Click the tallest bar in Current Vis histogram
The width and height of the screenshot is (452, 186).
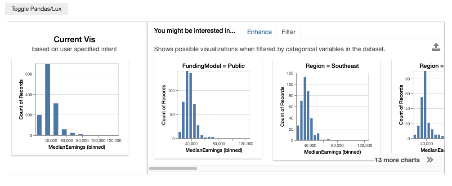coord(47,100)
